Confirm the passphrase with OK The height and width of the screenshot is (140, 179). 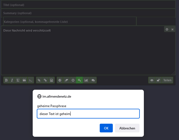point(106,128)
